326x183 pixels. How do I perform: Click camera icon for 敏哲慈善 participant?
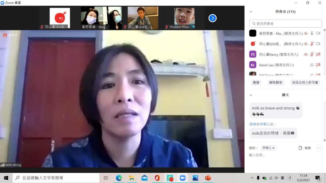click(318, 33)
